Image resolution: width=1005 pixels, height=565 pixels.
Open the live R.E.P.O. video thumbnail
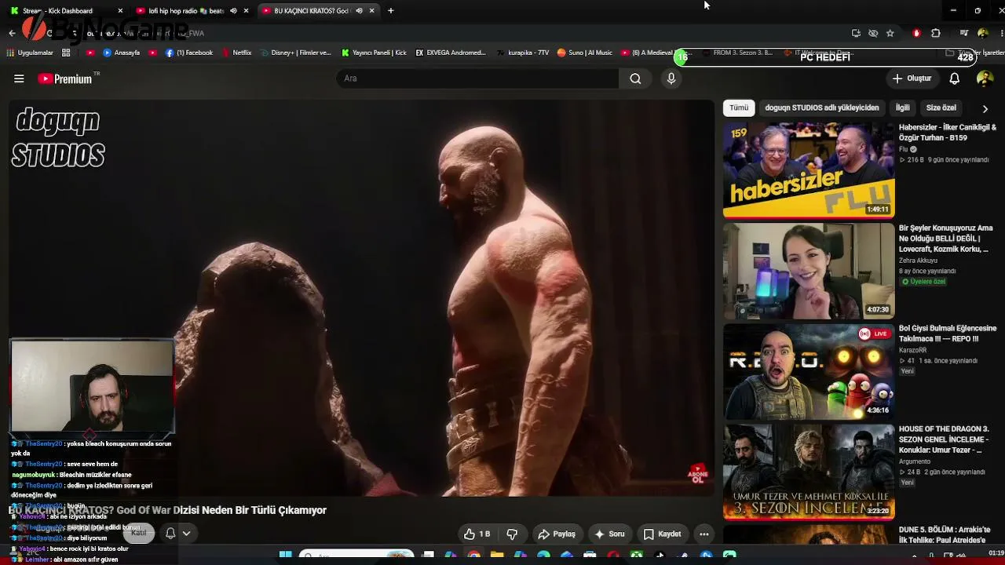click(809, 371)
